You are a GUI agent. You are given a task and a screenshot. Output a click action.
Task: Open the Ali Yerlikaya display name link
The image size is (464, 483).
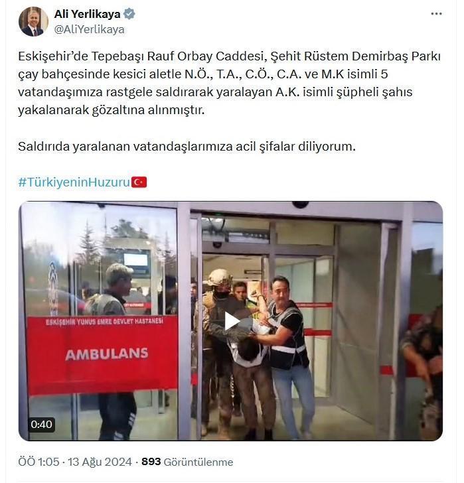tap(87, 14)
